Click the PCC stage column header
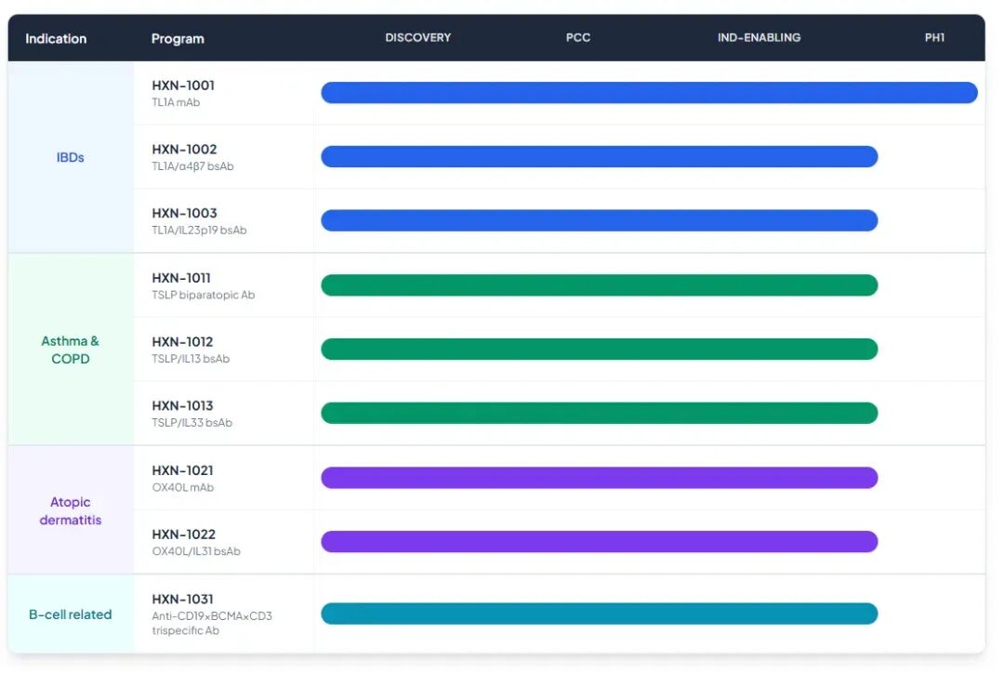The image size is (1004, 673). point(578,38)
